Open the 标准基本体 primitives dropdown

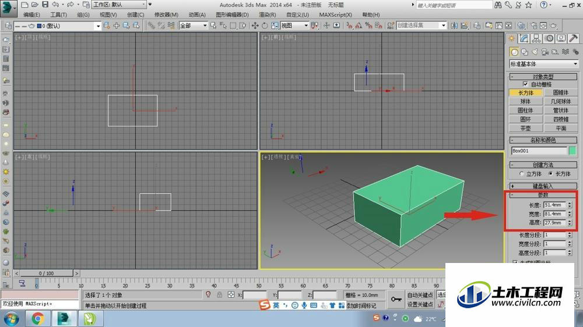(x=543, y=64)
